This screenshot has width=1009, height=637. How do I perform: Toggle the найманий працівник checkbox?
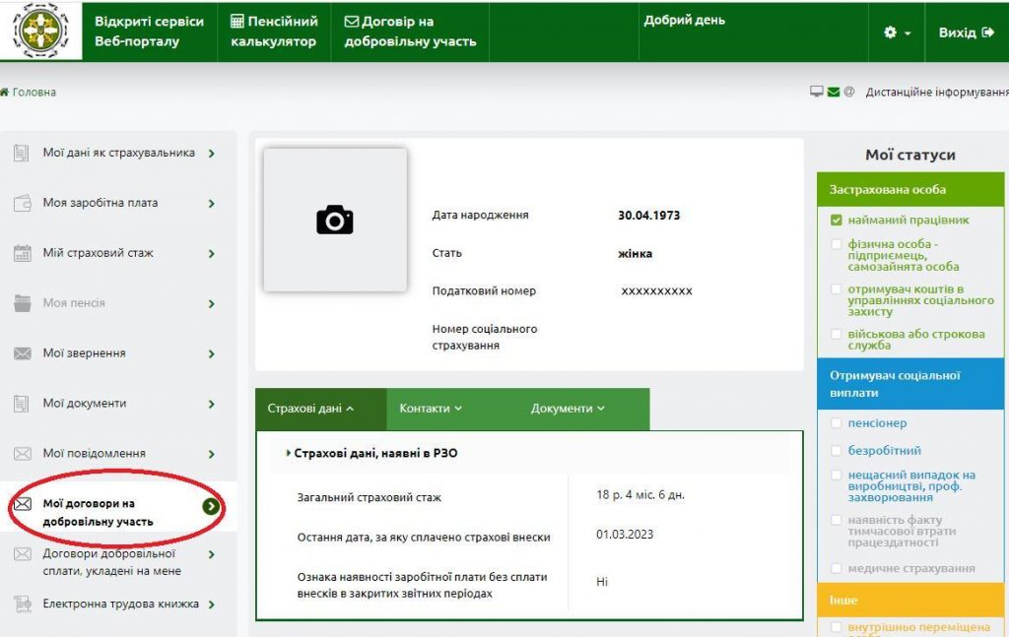(837, 221)
